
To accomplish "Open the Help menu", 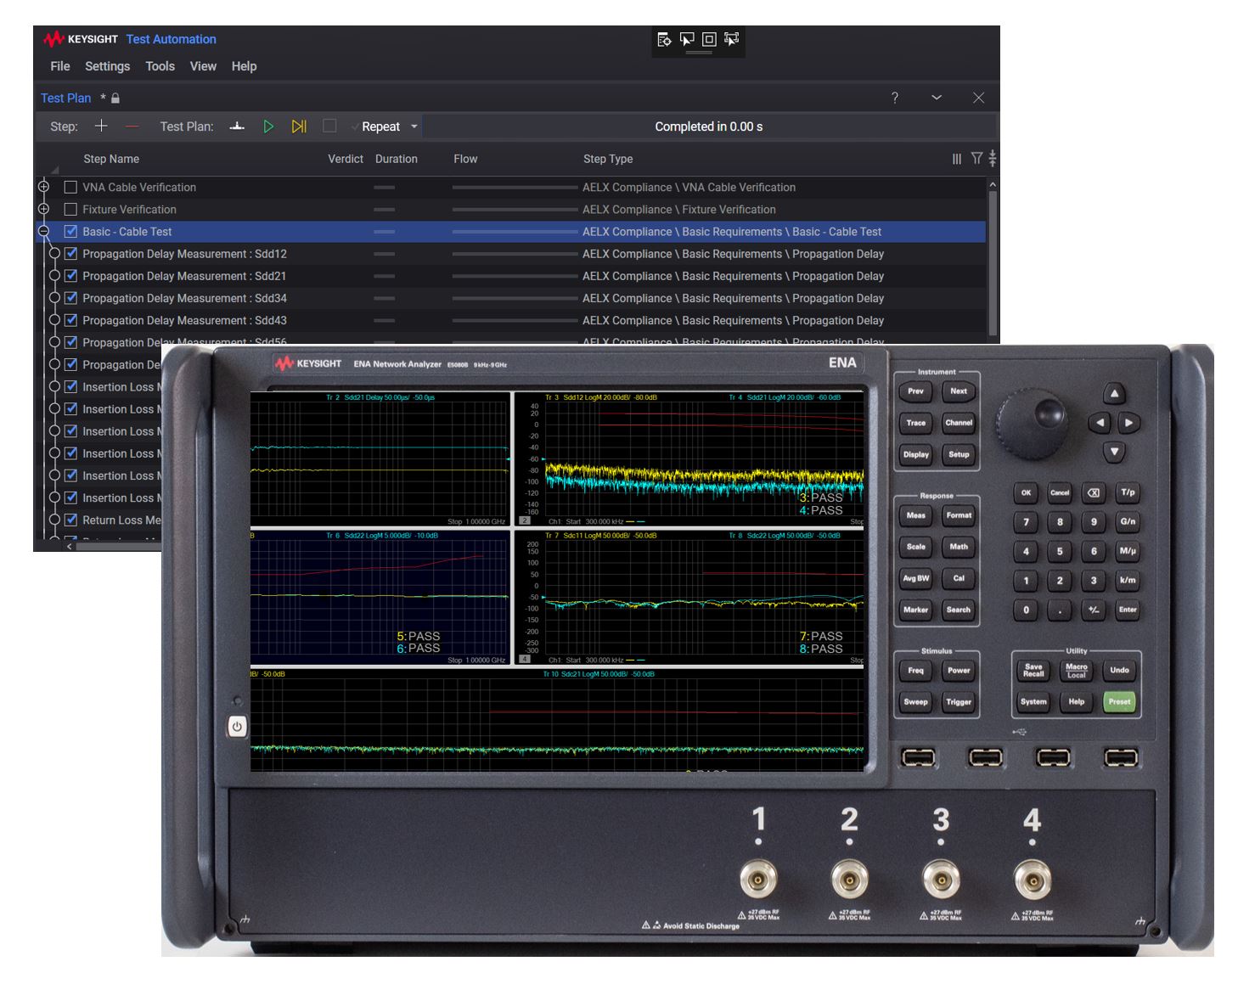I will point(244,66).
